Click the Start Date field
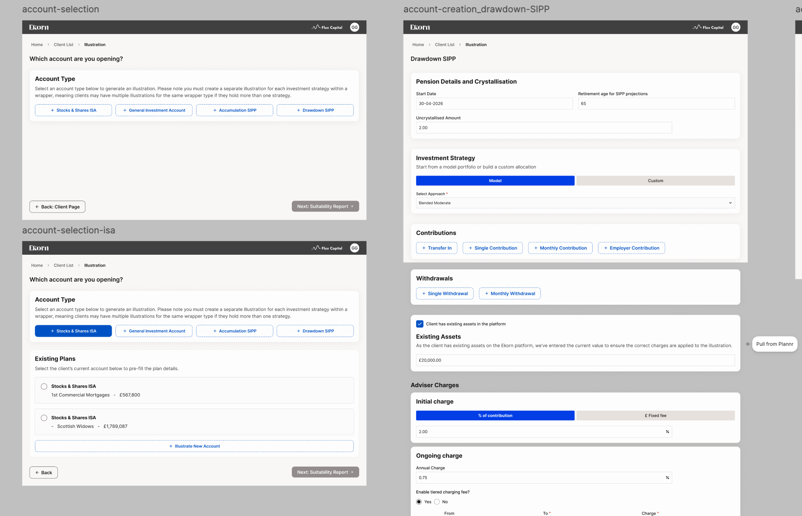 tap(494, 103)
